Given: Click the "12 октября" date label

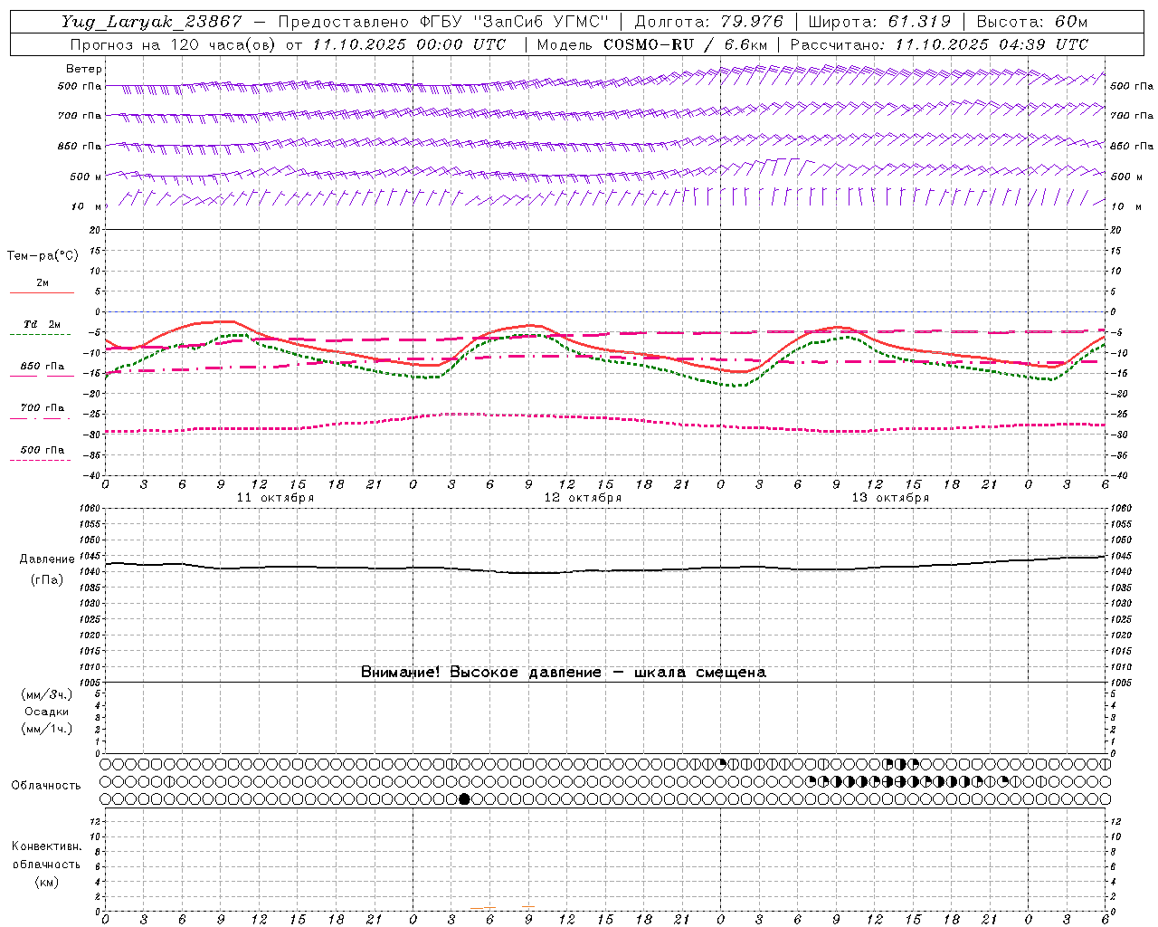Looking at the screenshot, I should tap(583, 498).
